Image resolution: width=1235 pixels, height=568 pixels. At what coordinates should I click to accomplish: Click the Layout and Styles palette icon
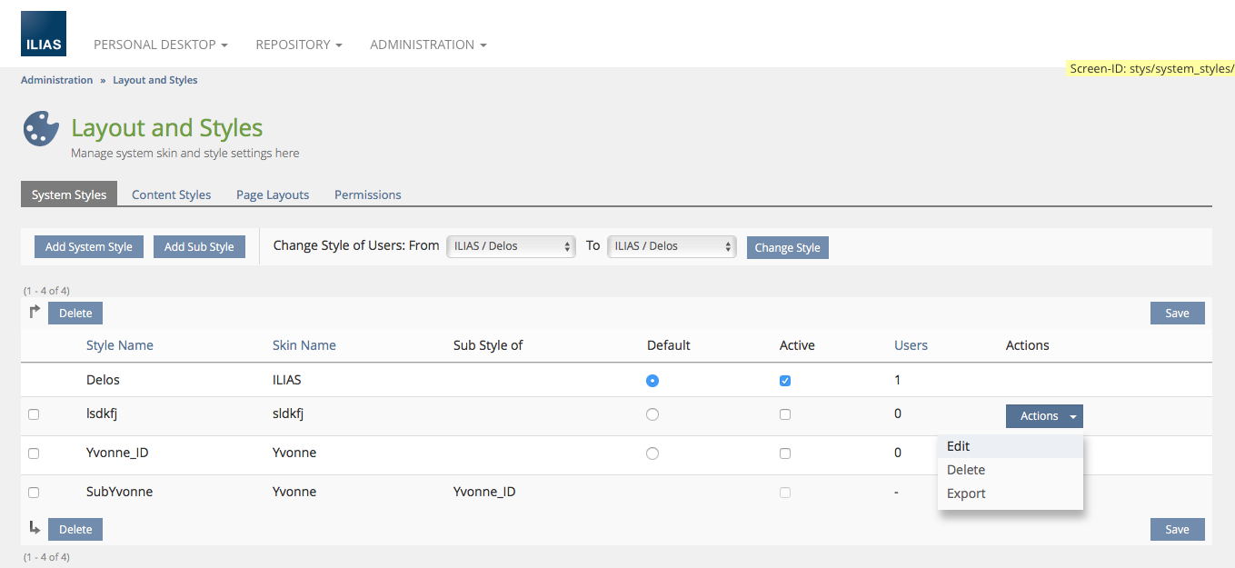[x=40, y=129]
